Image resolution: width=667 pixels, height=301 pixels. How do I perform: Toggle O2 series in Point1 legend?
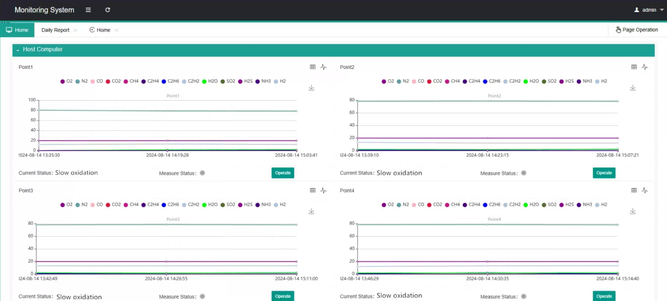tap(67, 81)
